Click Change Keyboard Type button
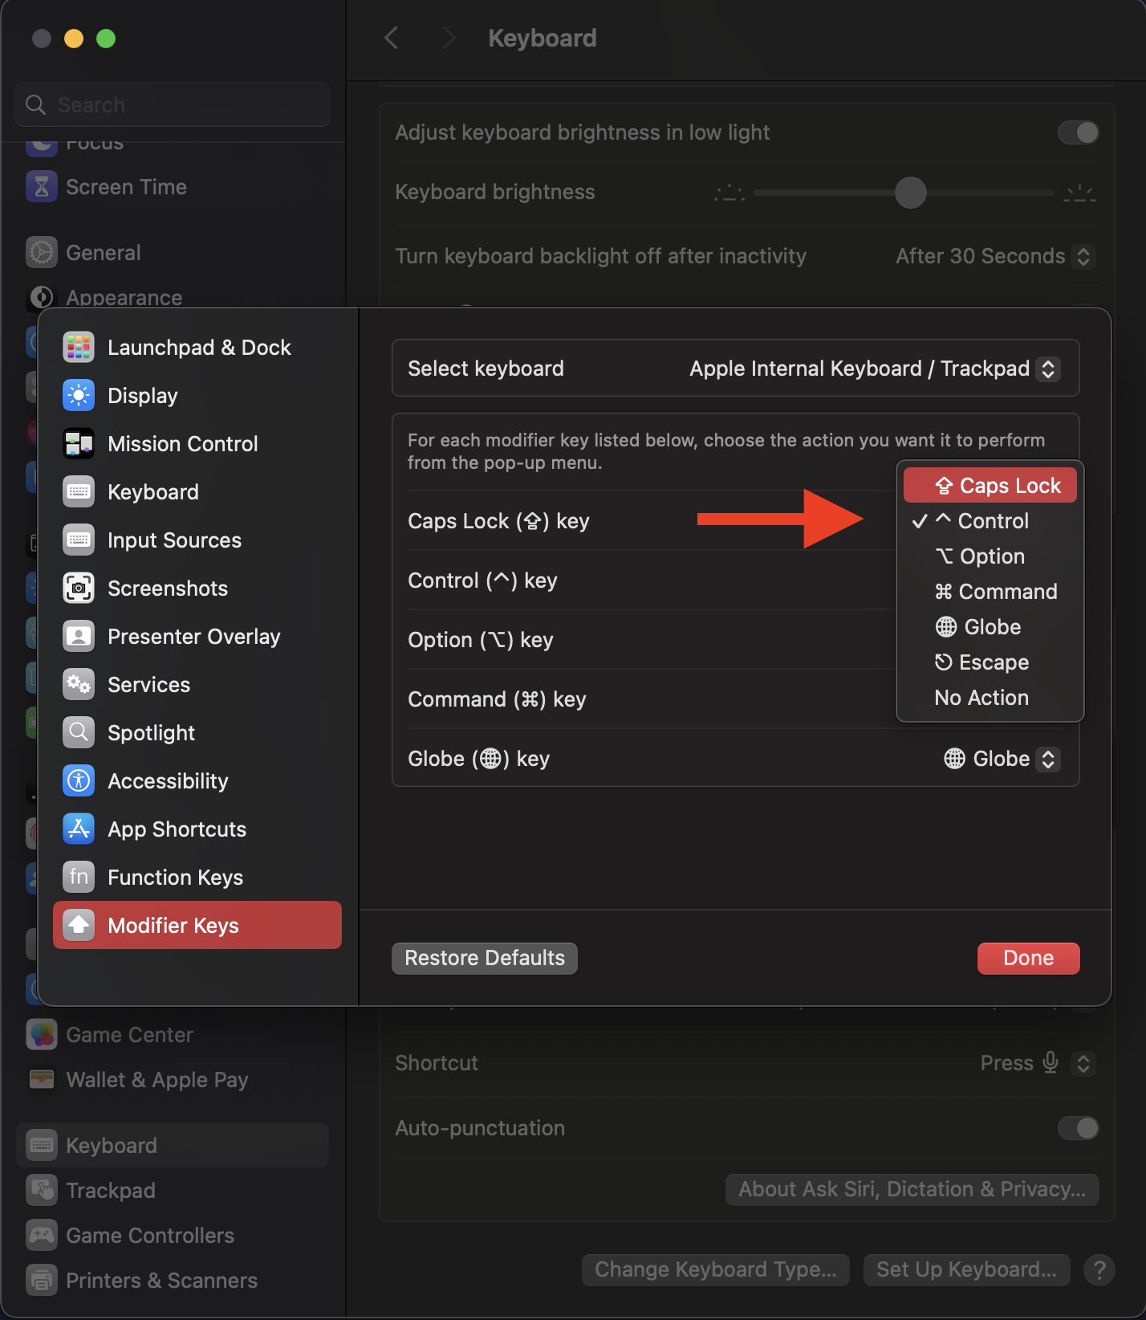1146x1320 pixels. coord(716,1269)
